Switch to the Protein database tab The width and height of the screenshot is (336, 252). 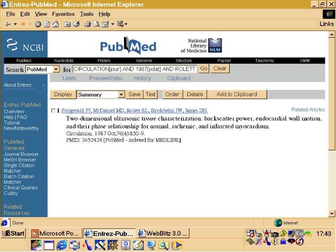tap(104, 60)
